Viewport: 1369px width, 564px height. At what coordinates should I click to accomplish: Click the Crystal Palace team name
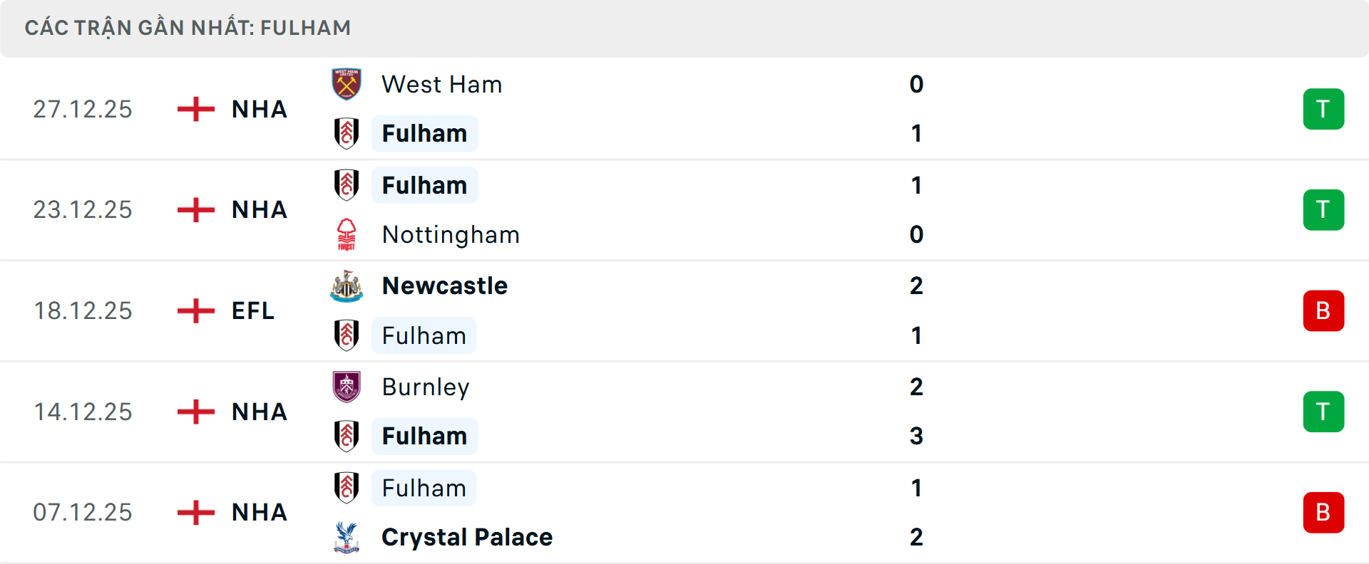[467, 537]
